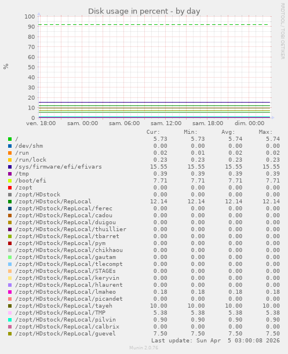Click the 10.00 Cur value for tayeh
The image size is (288, 354).
coord(159,306)
